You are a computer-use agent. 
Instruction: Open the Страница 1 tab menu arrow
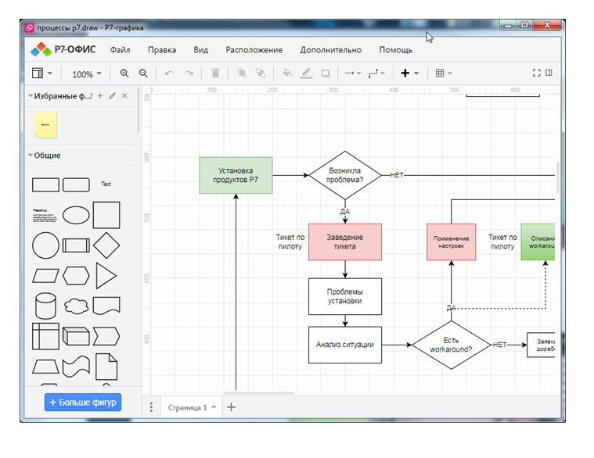[214, 407]
